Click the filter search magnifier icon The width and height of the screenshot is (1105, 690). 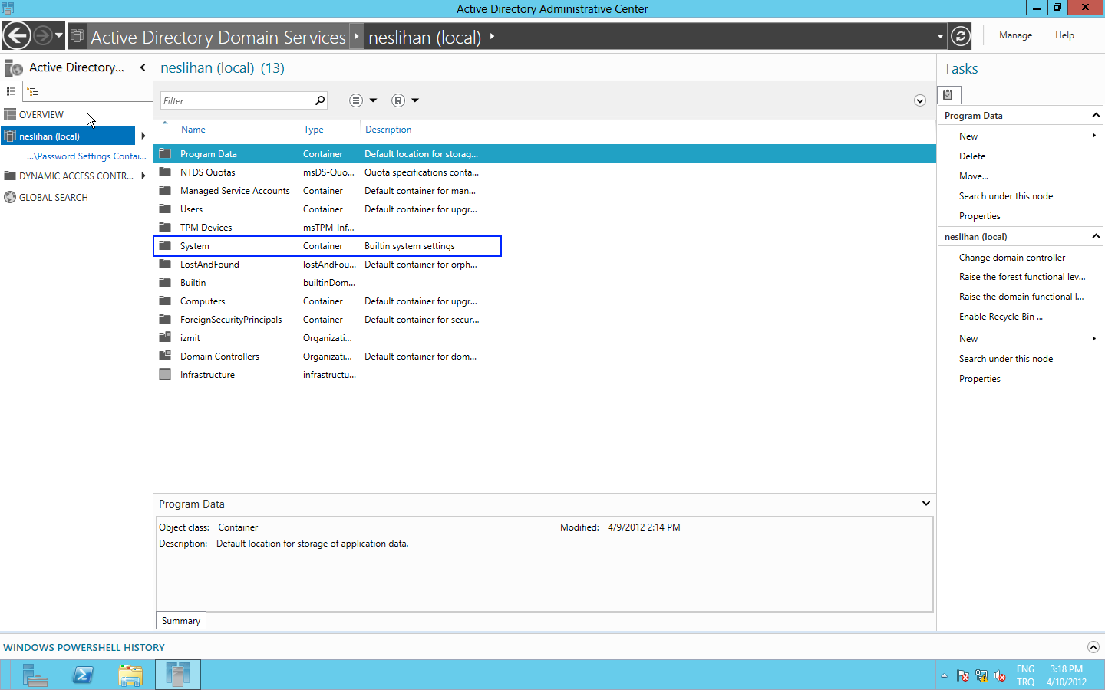click(x=320, y=100)
